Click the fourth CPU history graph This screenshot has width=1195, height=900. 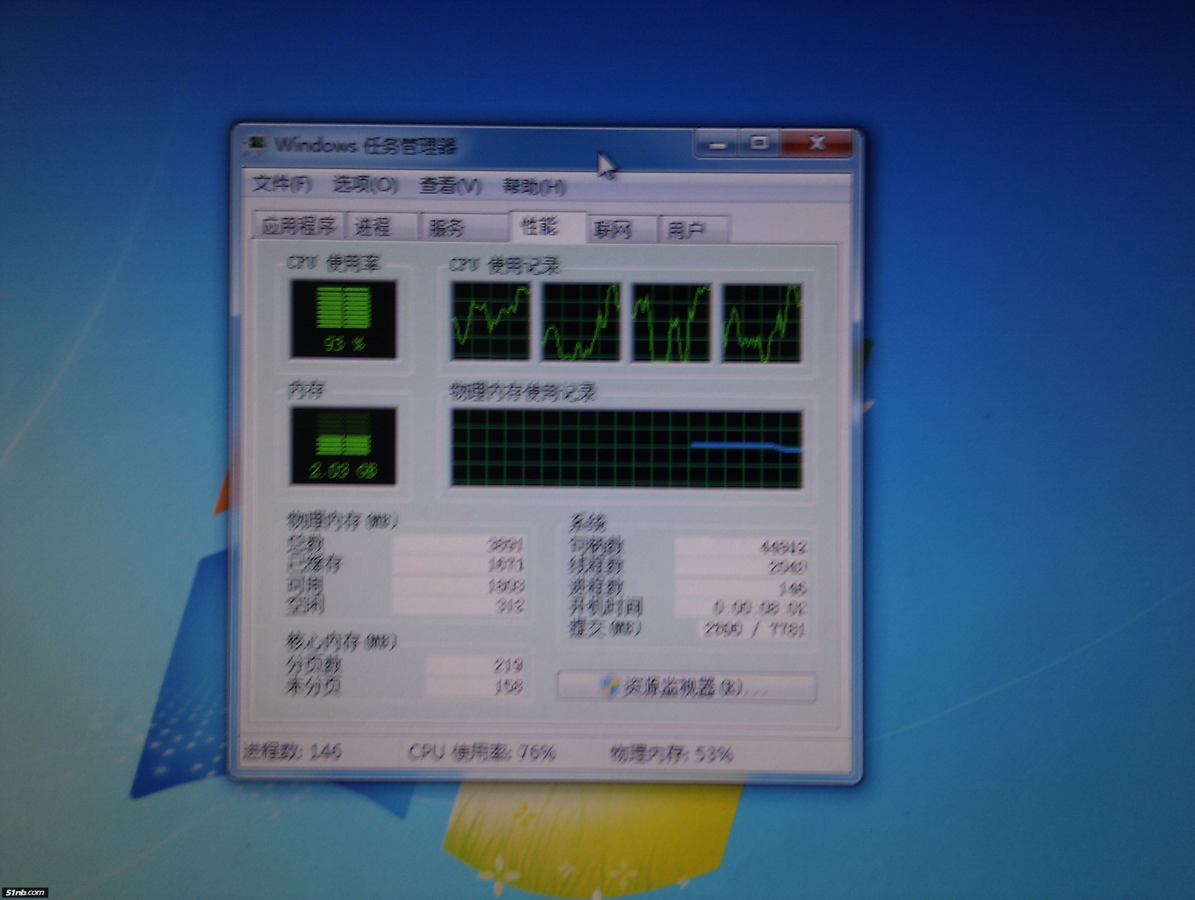(762, 323)
